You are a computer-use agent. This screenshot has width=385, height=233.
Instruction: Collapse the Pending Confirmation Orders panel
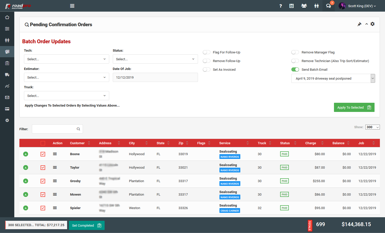tap(367, 24)
